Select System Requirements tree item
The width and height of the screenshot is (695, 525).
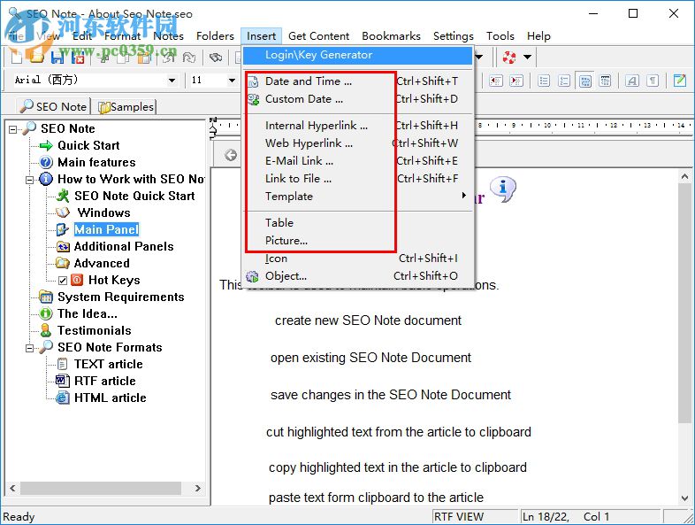click(120, 297)
